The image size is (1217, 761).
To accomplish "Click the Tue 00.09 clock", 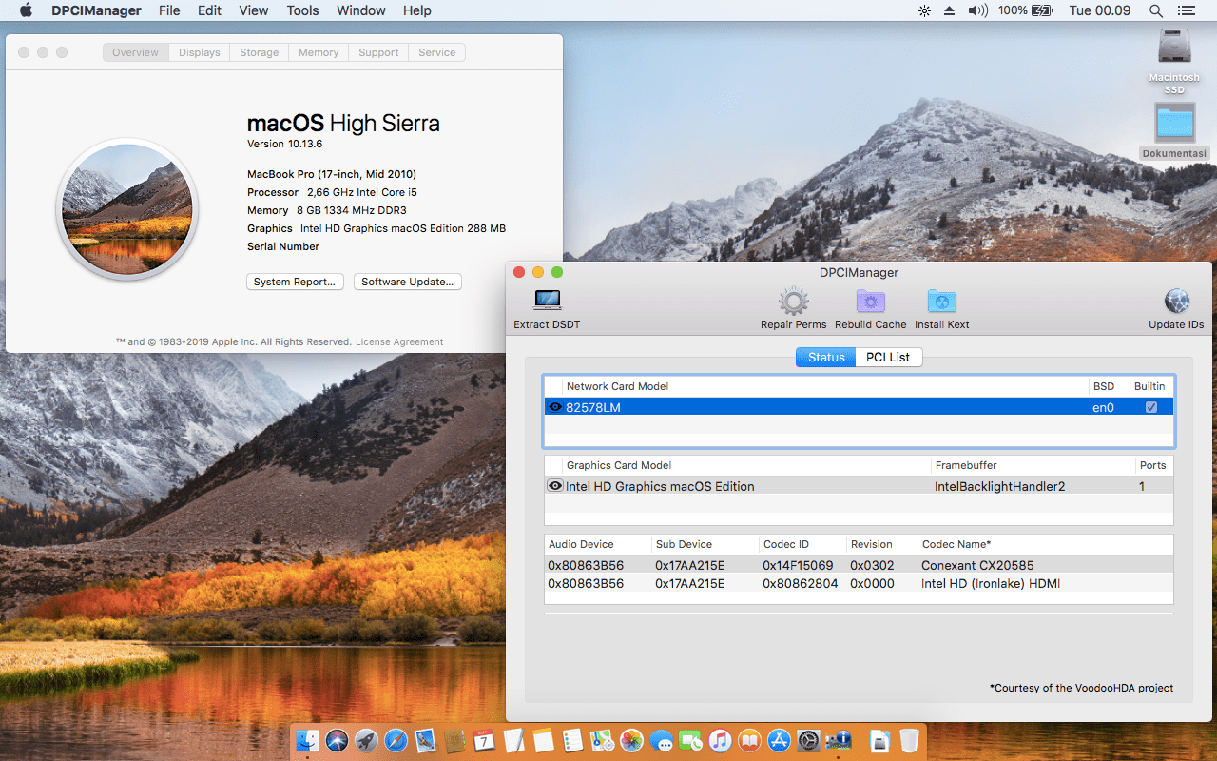I will pyautogui.click(x=1100, y=10).
